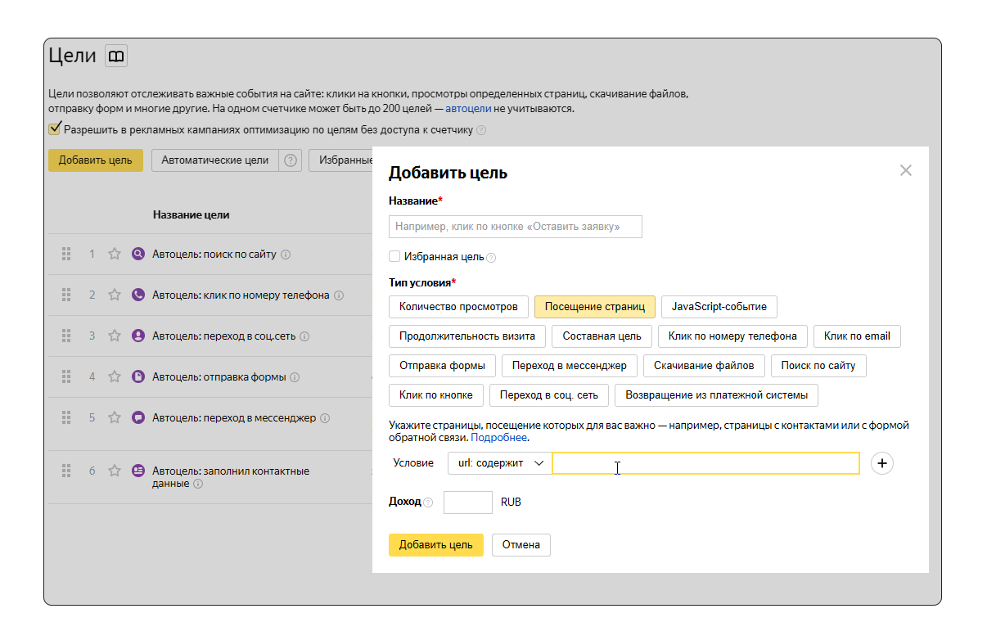Click the drag handle of goal row 2
The image size is (987, 631).
(x=66, y=295)
